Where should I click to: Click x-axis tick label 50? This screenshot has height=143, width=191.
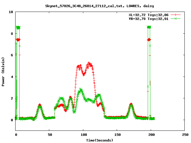pos(50,135)
